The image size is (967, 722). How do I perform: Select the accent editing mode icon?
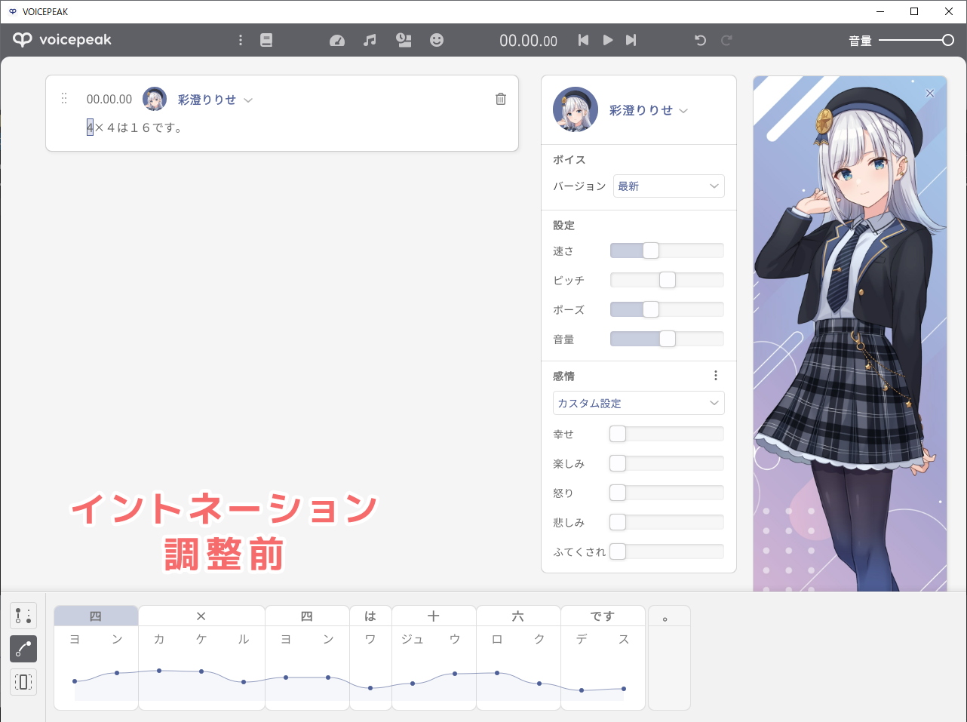tap(23, 616)
